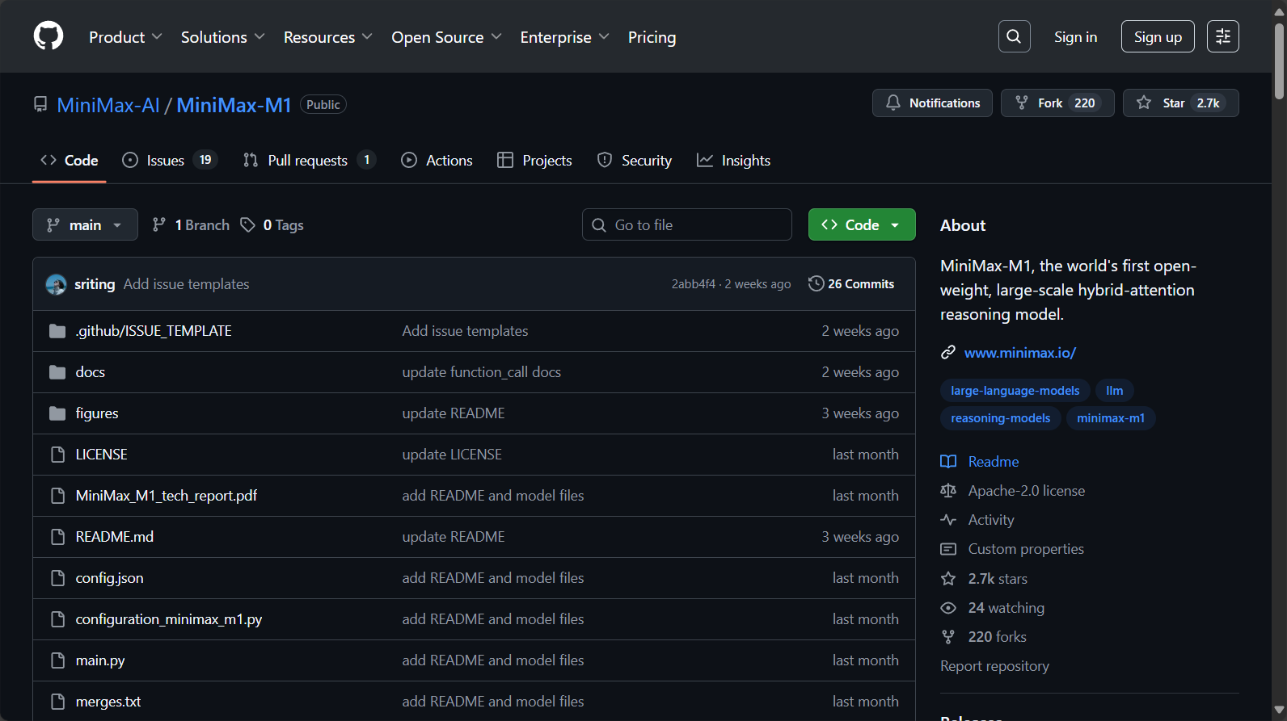1287x721 pixels.
Task: Click the file icon beside LICENSE
Action: 57,455
